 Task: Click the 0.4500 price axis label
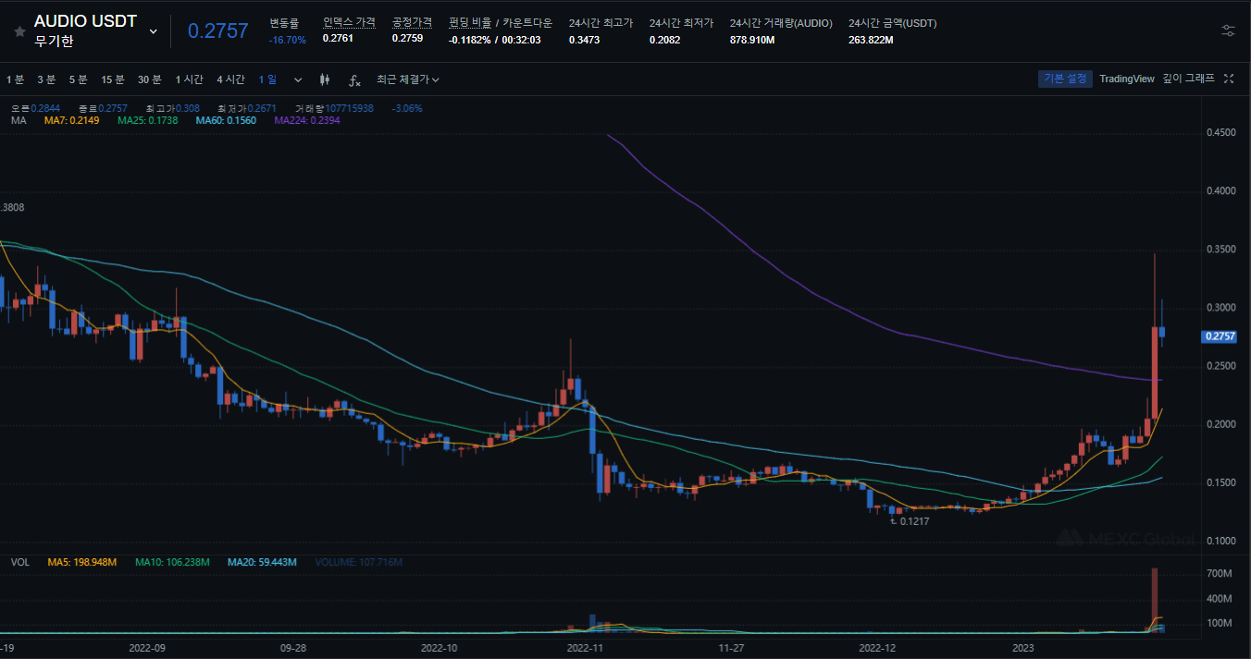(1220, 133)
